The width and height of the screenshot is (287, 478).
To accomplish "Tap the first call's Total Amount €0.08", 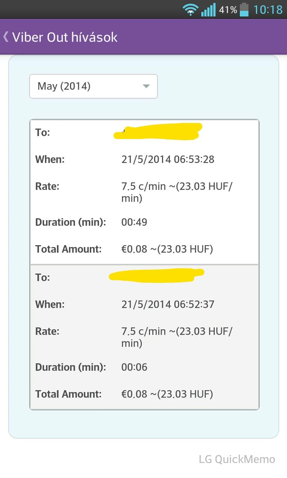I will [134, 249].
